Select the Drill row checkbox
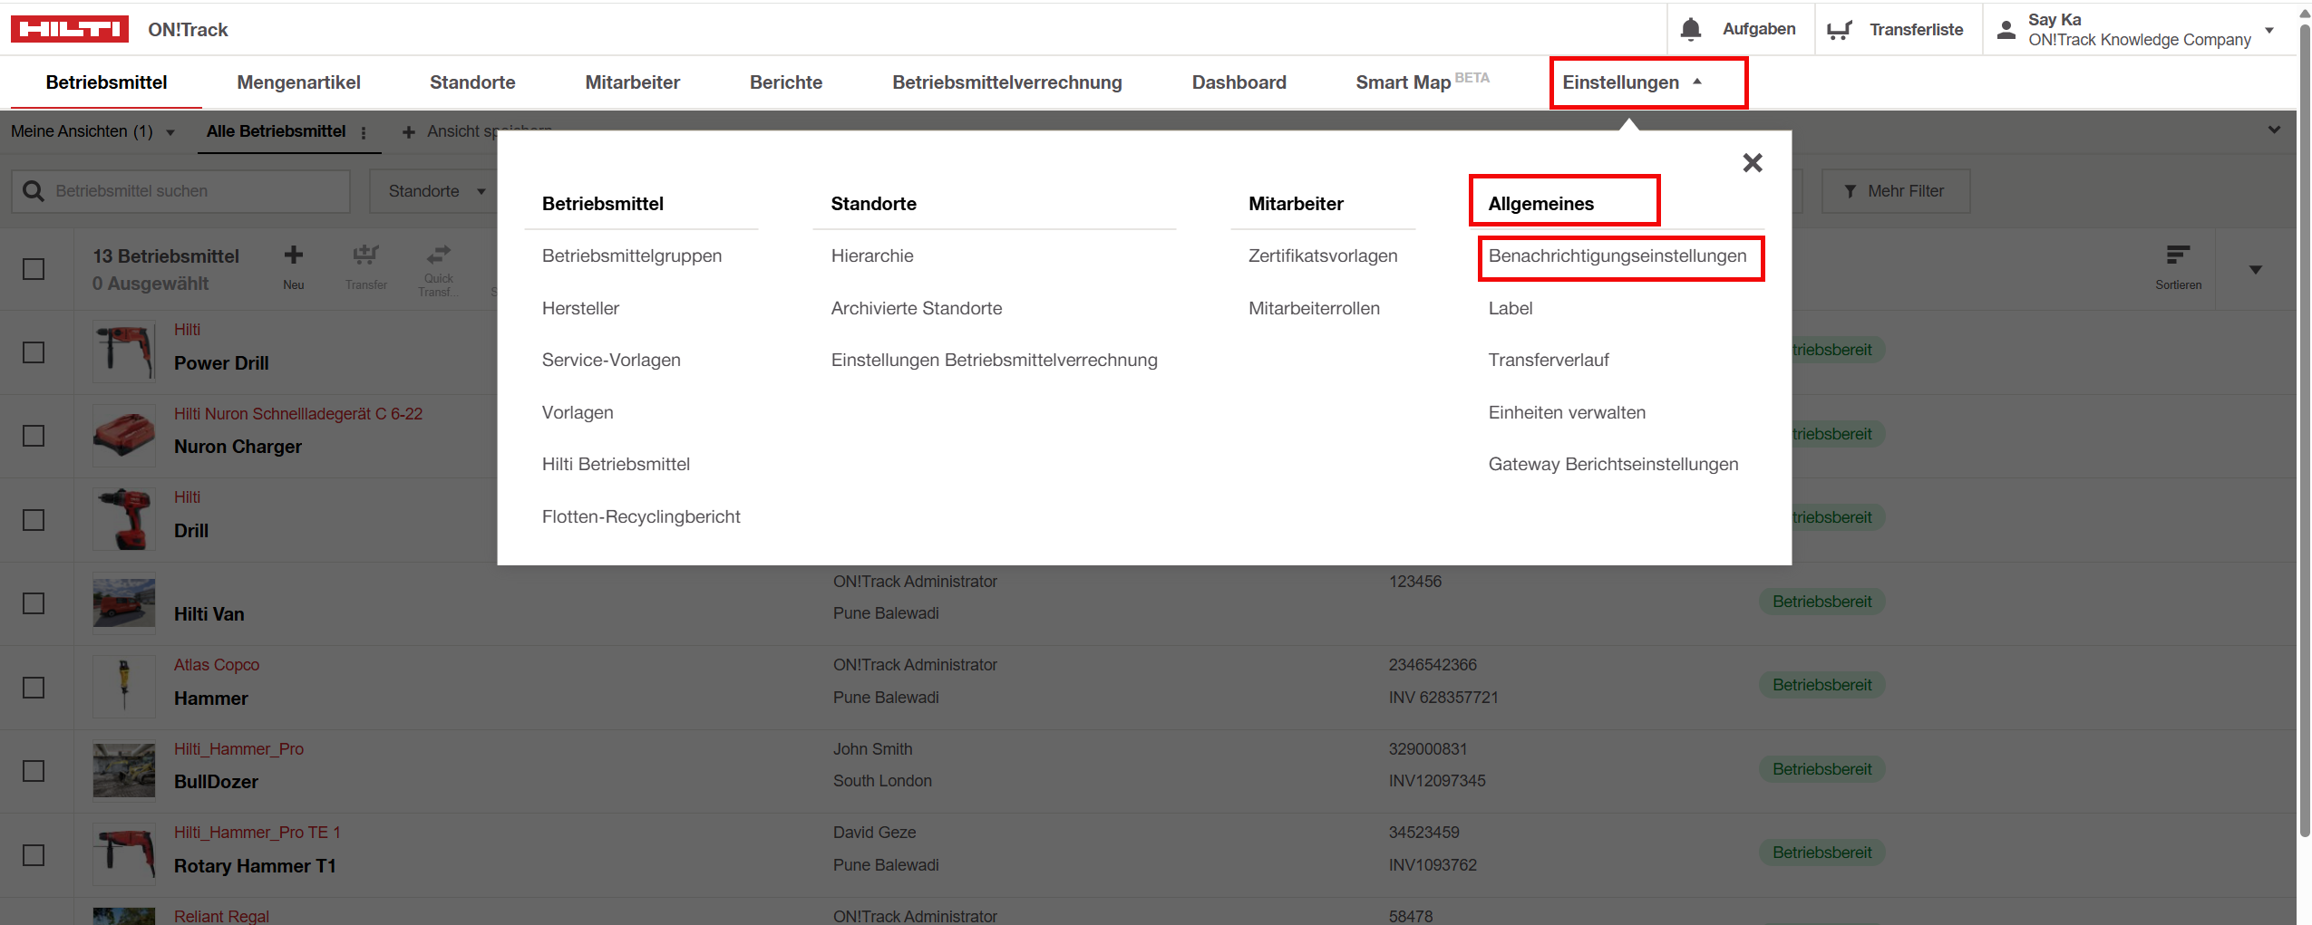Screen dimensions: 2312x925 coord(34,520)
